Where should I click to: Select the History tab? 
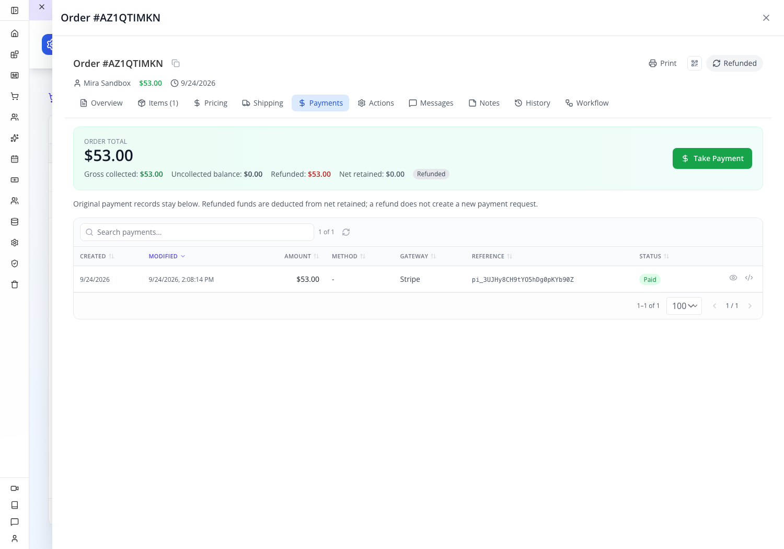pyautogui.click(x=532, y=103)
